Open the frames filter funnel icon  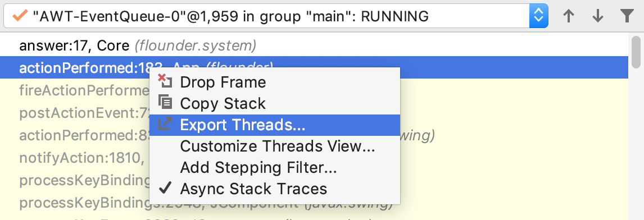[x=627, y=16]
